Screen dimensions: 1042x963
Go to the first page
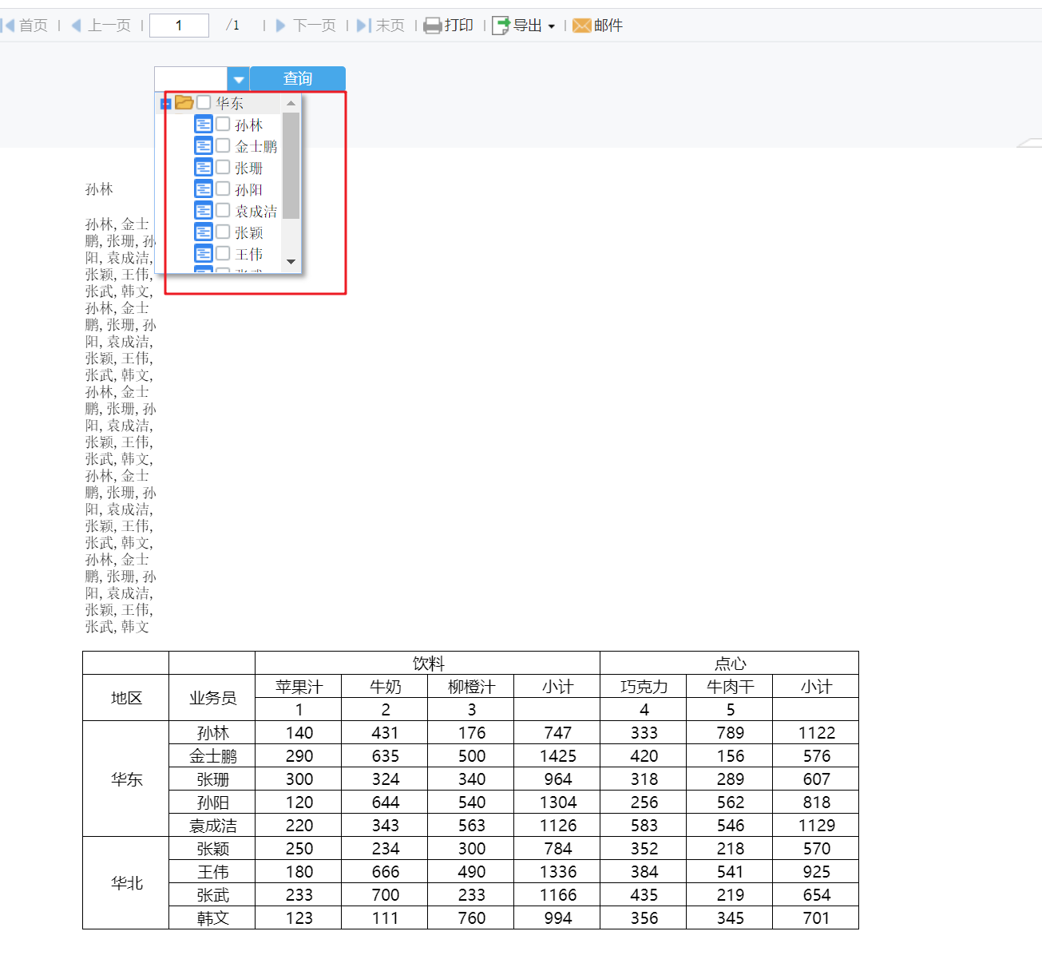(x=25, y=26)
